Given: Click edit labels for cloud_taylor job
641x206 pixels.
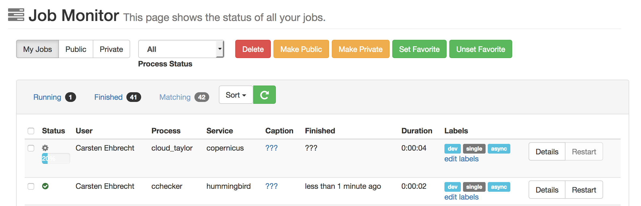Looking at the screenshot, I should pos(461,159).
